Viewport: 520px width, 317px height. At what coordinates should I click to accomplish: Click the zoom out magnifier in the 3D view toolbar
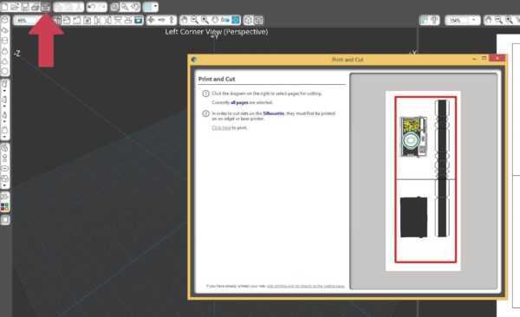pos(195,20)
